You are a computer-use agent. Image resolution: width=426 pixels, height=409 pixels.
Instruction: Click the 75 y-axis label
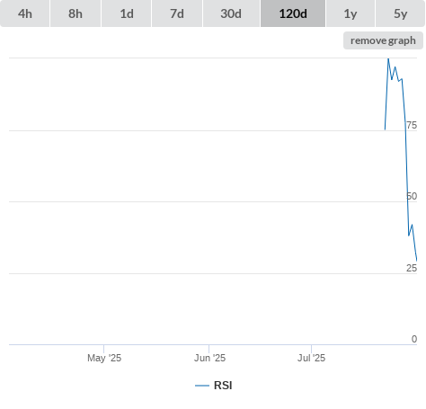pos(412,125)
